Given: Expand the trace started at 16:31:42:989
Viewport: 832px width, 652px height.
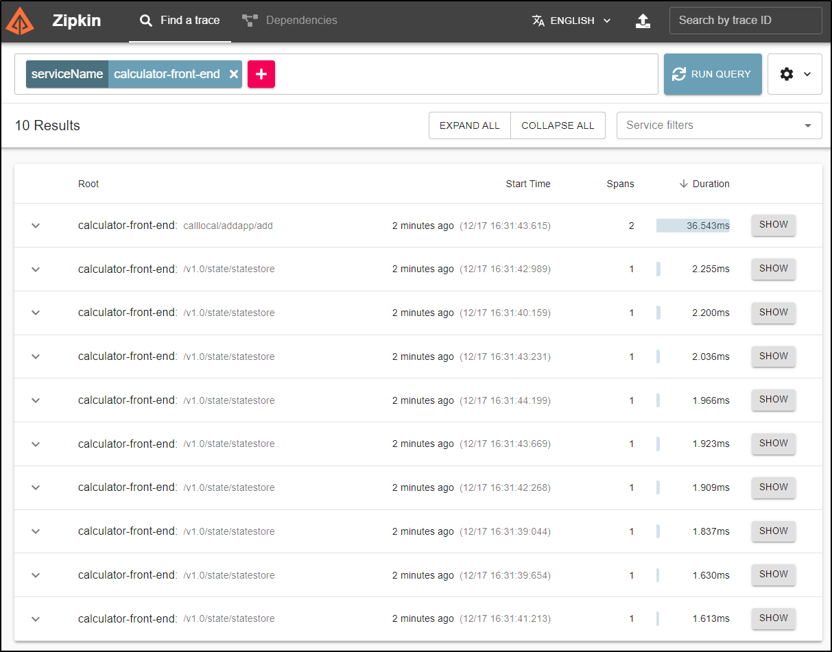Looking at the screenshot, I should click(36, 269).
